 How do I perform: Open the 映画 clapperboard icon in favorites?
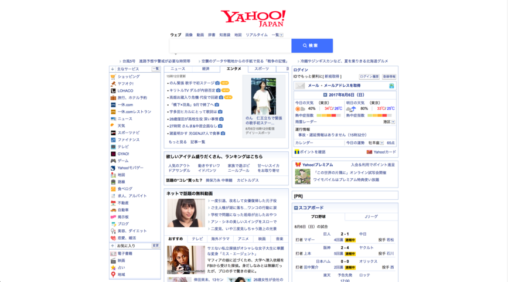point(113,261)
